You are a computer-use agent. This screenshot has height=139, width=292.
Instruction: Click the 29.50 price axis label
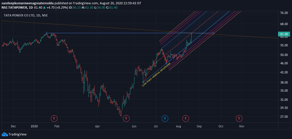point(284,108)
